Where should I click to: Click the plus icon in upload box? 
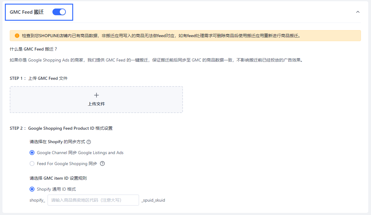click(x=96, y=95)
